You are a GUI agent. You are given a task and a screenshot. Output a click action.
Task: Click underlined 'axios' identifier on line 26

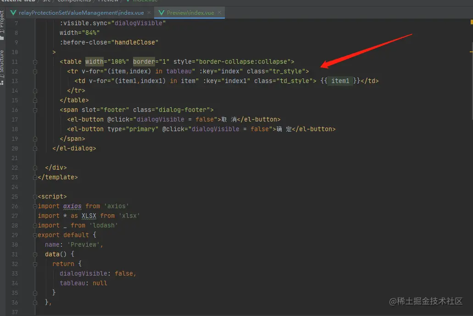(x=72, y=206)
